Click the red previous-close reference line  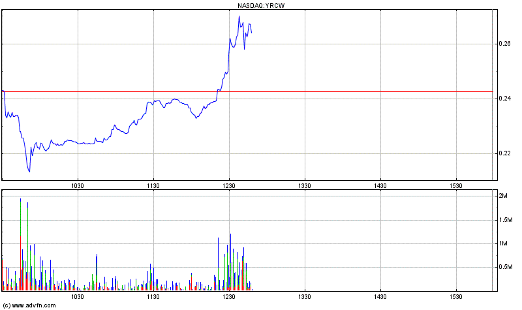(x=247, y=91)
